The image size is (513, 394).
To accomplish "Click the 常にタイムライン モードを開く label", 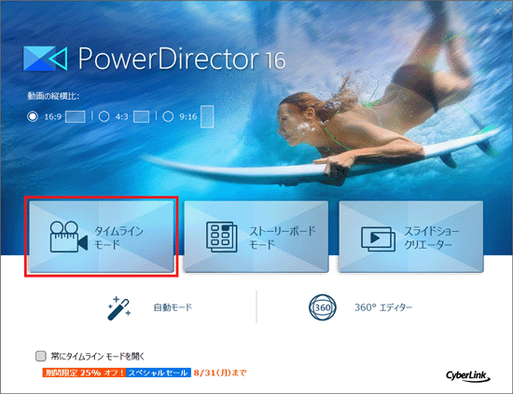I will 98,356.
